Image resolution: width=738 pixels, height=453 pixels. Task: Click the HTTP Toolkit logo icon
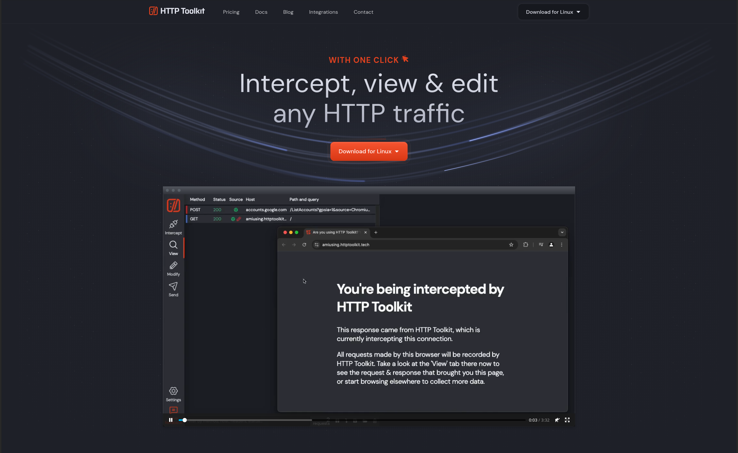pos(153,11)
